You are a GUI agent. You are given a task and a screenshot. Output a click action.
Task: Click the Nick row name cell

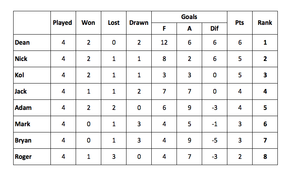click(32, 59)
